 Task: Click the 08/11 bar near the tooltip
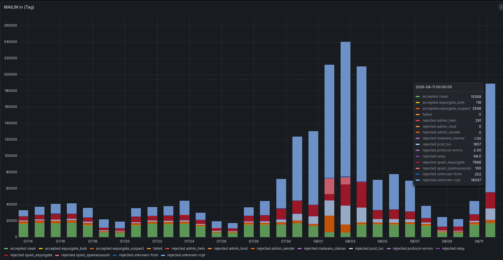click(x=490, y=160)
